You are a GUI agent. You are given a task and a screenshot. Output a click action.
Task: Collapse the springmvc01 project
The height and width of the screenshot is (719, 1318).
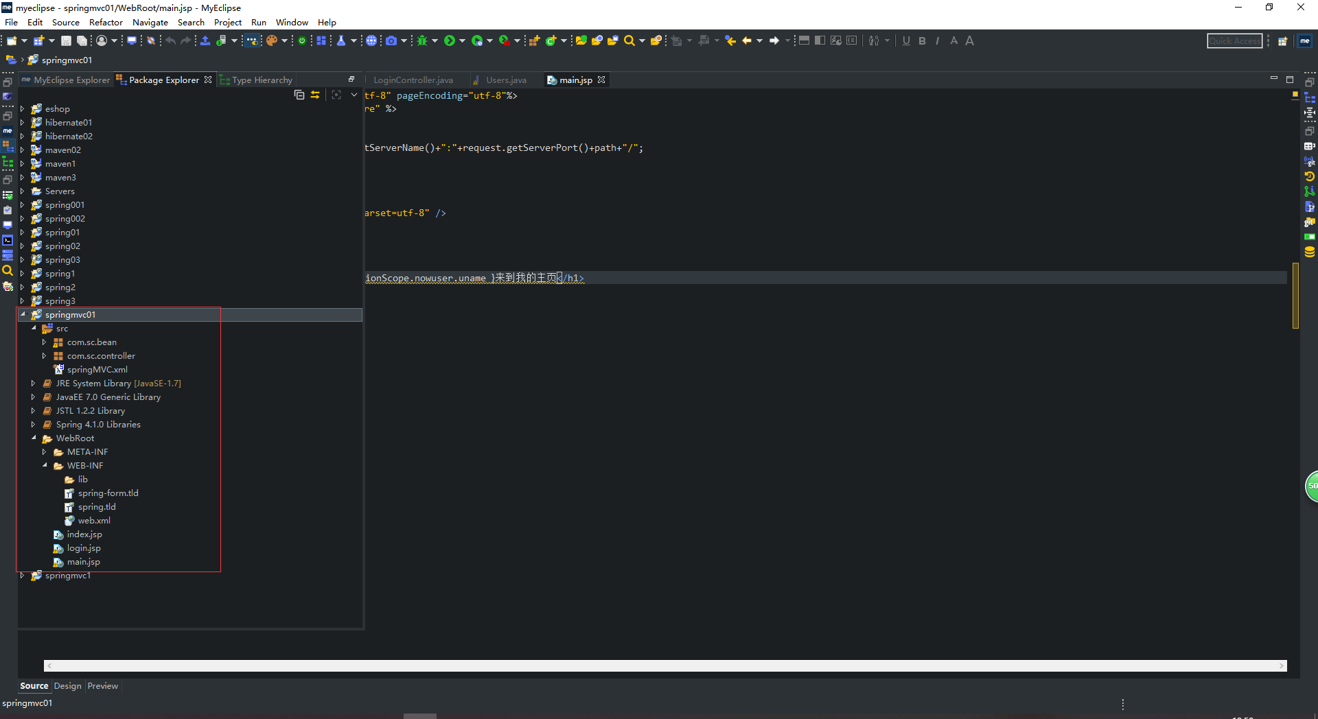pyautogui.click(x=23, y=314)
